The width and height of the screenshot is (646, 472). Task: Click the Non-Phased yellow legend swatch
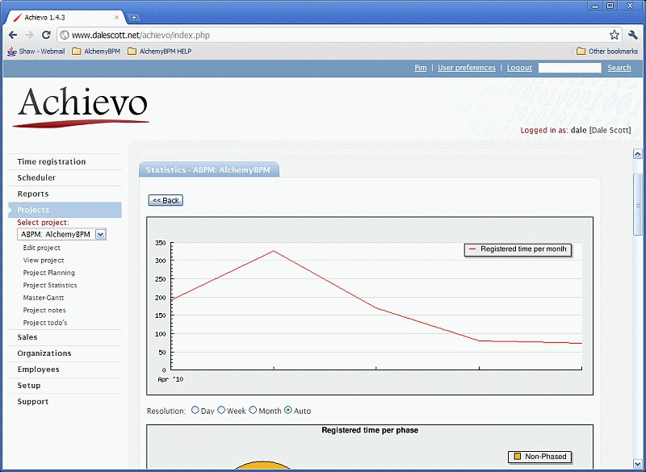[518, 457]
